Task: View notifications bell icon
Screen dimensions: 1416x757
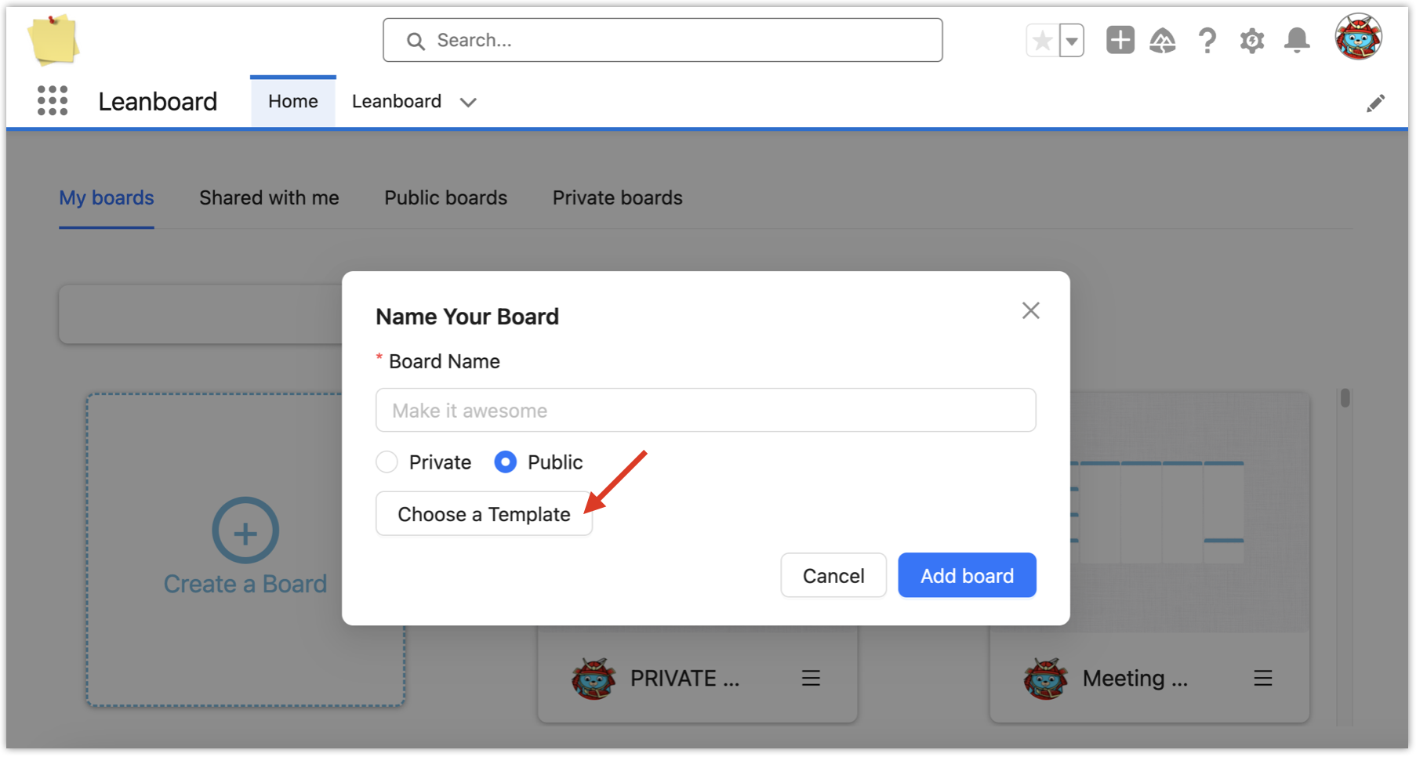Action: pyautogui.click(x=1297, y=41)
